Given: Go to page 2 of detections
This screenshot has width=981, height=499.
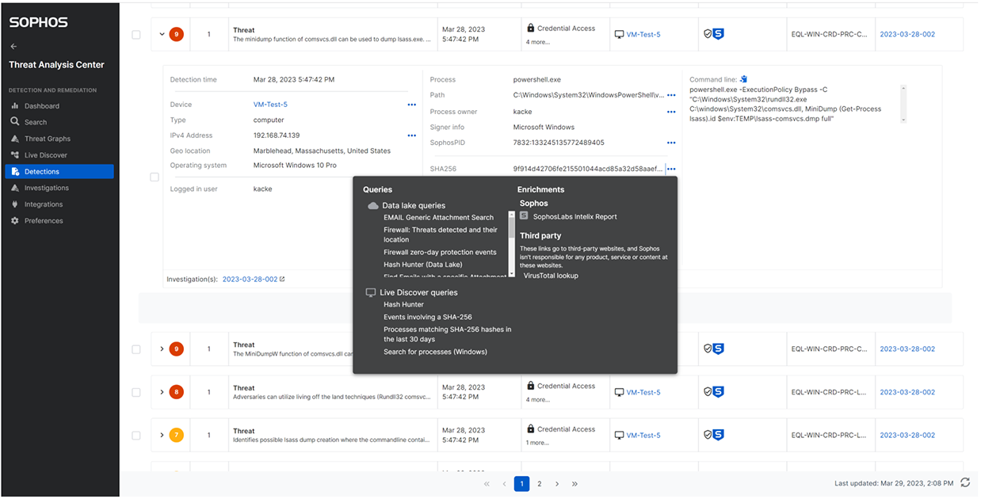Looking at the screenshot, I should [x=540, y=484].
